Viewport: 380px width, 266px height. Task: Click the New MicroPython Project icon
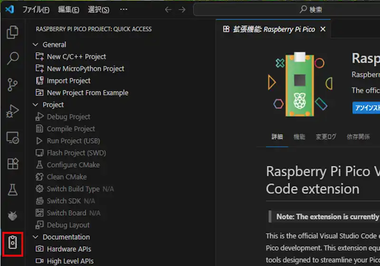coord(39,68)
